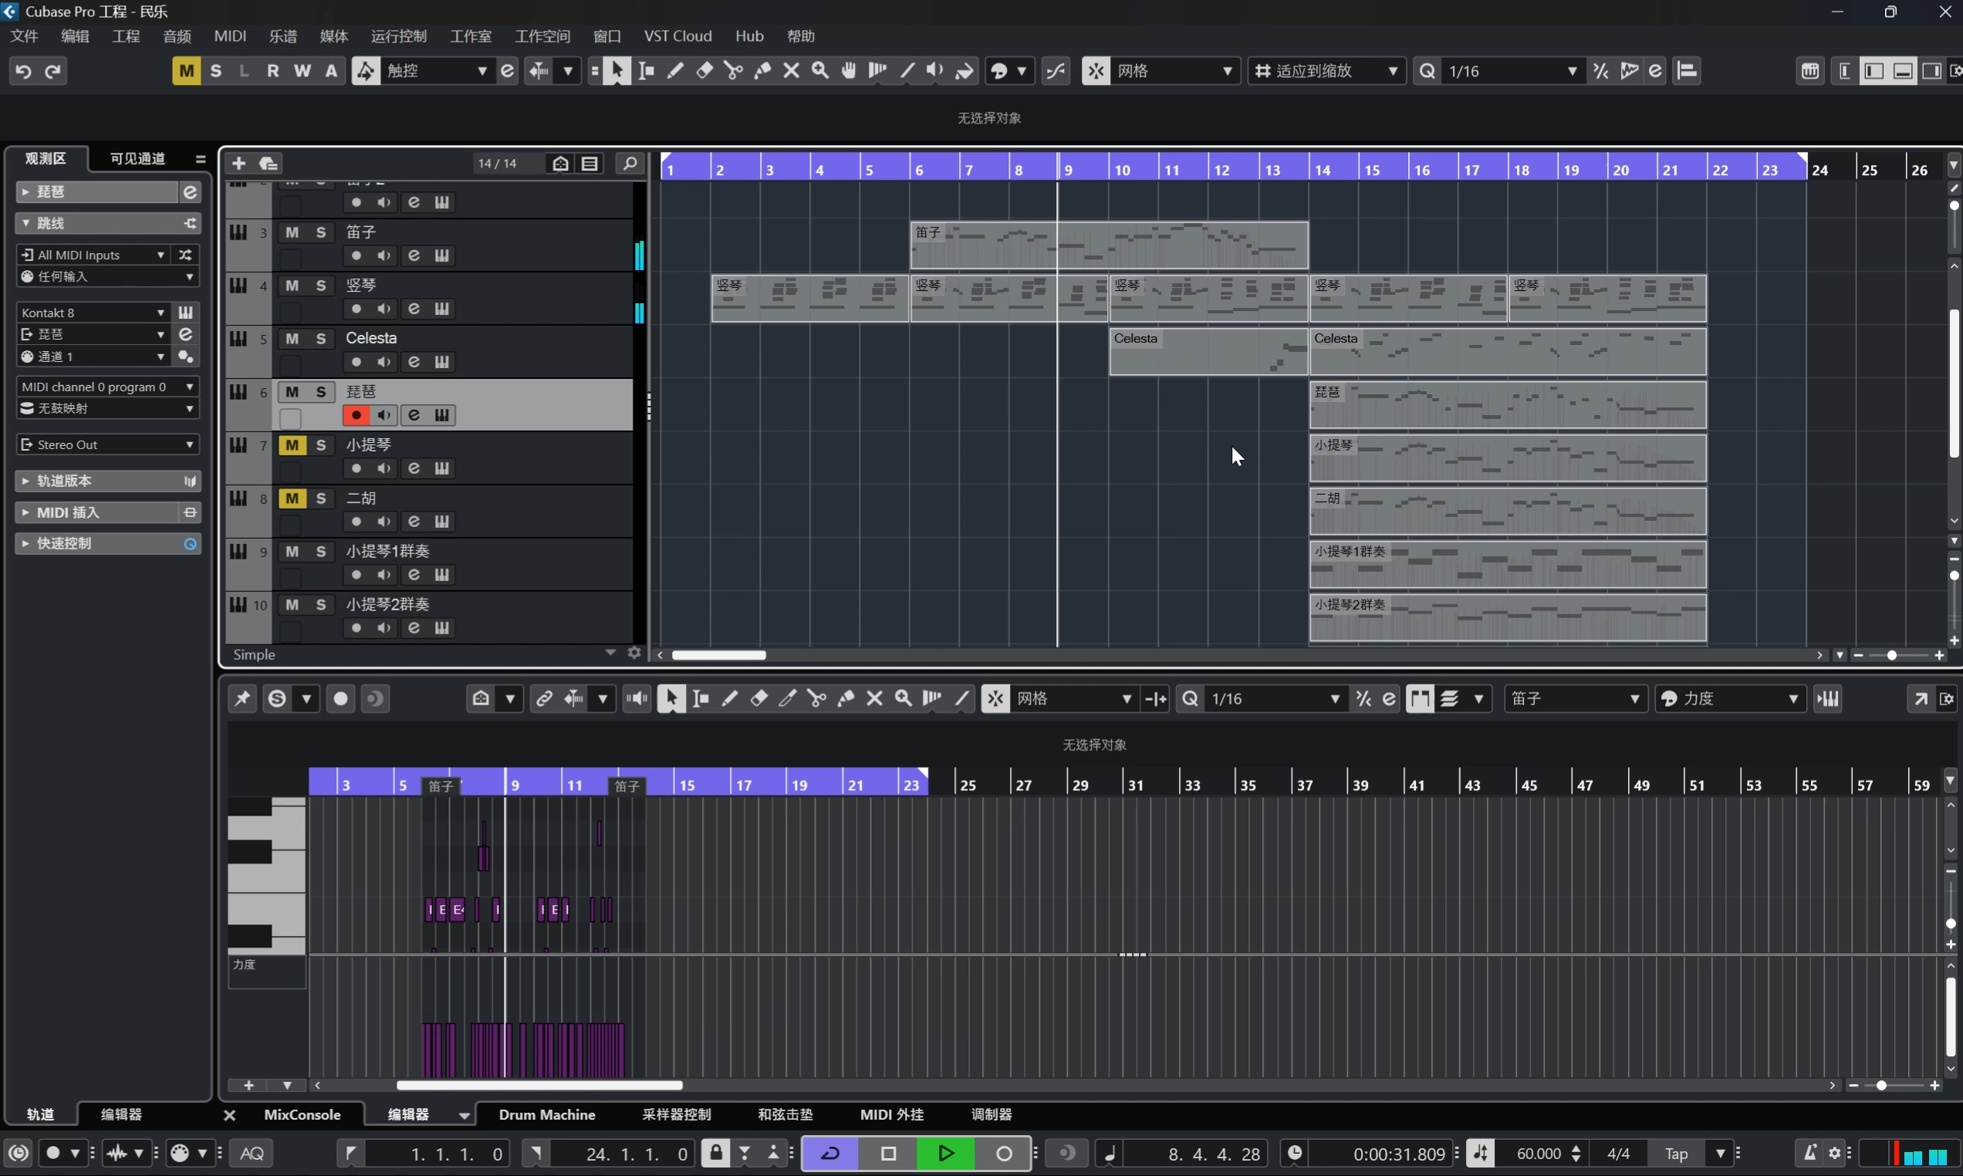Toggle the Cycle loop button in transport

point(830,1154)
